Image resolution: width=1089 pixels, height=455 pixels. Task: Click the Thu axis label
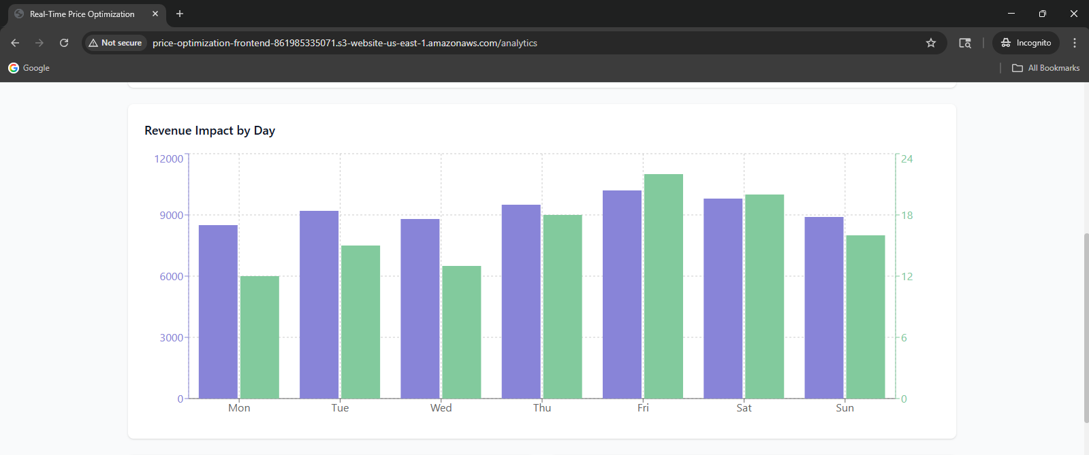[x=542, y=408]
